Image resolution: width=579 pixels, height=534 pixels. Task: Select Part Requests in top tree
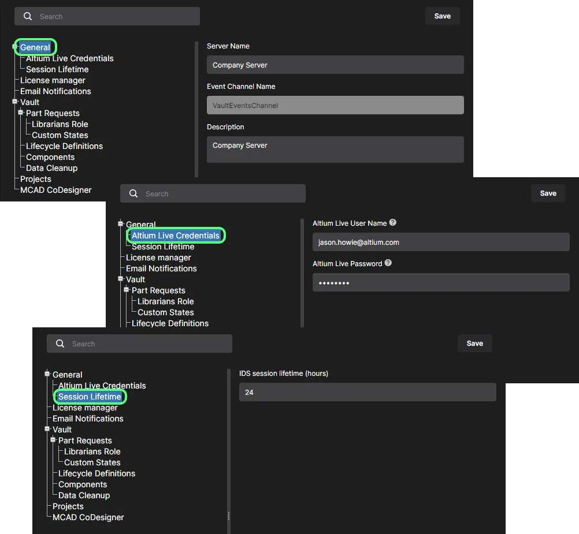click(53, 113)
